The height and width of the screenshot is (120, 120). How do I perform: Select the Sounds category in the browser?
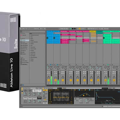pyautogui.click(x=25, y=40)
